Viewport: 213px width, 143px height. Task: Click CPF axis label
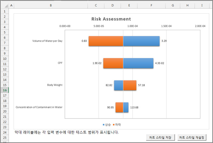pyautogui.click(x=60, y=63)
